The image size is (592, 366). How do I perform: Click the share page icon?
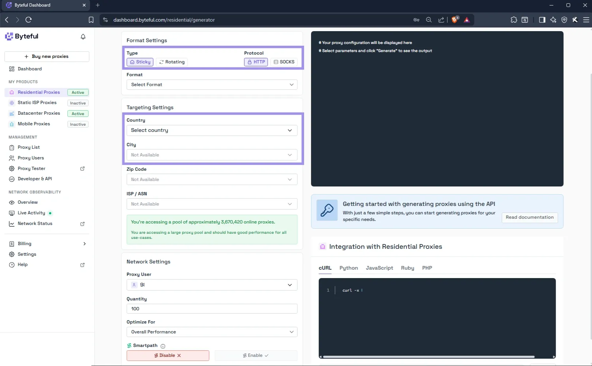click(441, 20)
